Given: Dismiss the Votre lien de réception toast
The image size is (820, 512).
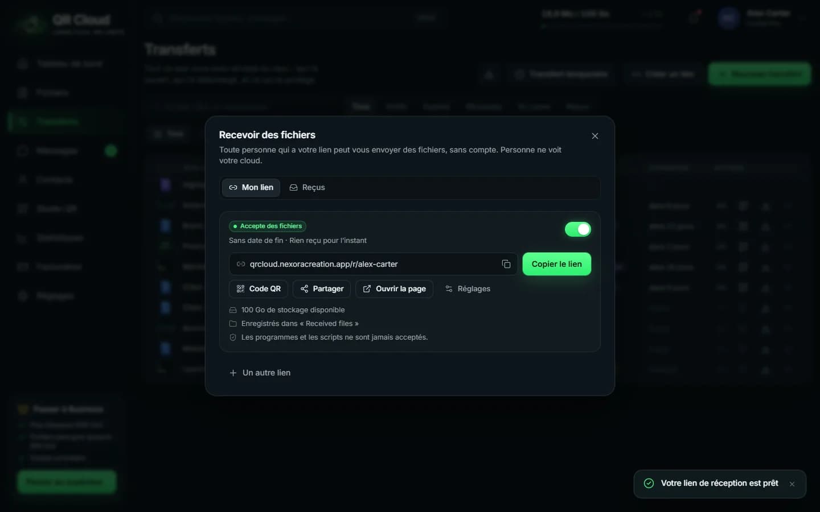Looking at the screenshot, I should [x=792, y=484].
